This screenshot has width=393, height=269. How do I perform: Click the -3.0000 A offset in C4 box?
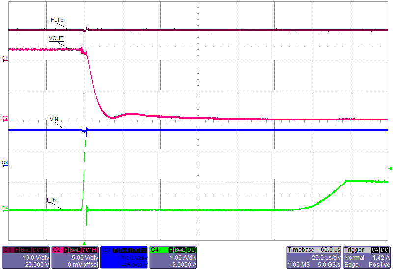[x=183, y=265]
